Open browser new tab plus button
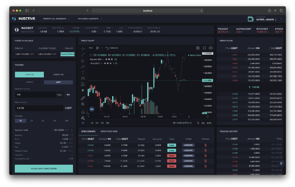The image size is (295, 187). (x=275, y=11)
